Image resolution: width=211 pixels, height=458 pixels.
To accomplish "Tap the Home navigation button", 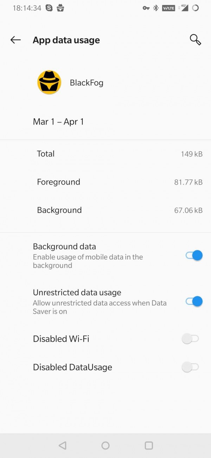I will point(105,445).
